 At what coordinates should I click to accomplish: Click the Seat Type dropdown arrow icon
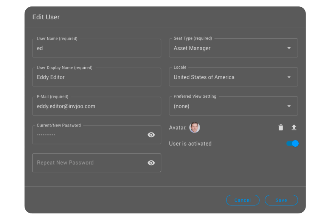289,48
